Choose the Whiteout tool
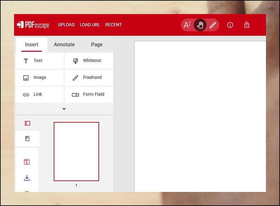 [89, 61]
